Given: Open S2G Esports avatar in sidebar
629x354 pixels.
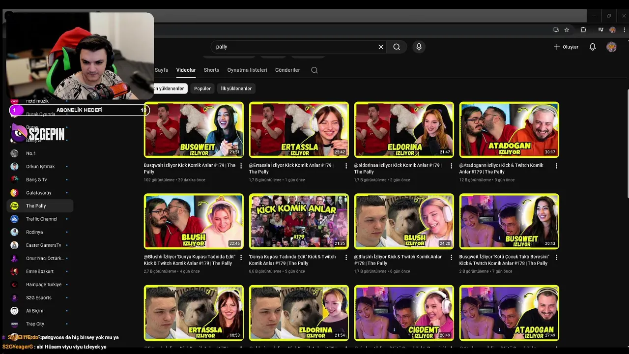Looking at the screenshot, I should point(14,297).
